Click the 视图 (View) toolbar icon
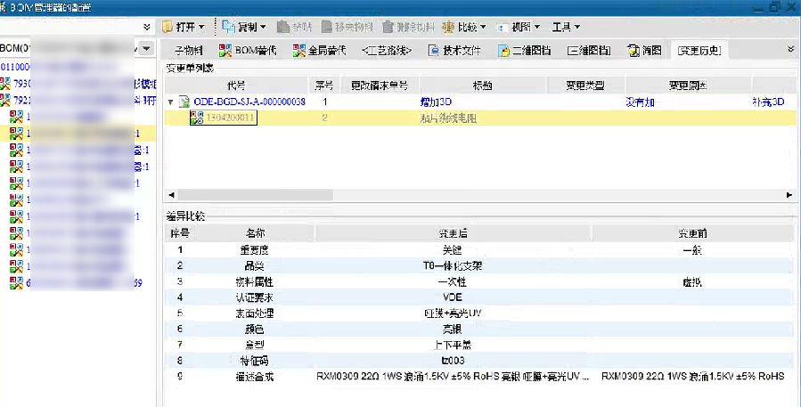The width and height of the screenshot is (801, 407). pos(503,28)
